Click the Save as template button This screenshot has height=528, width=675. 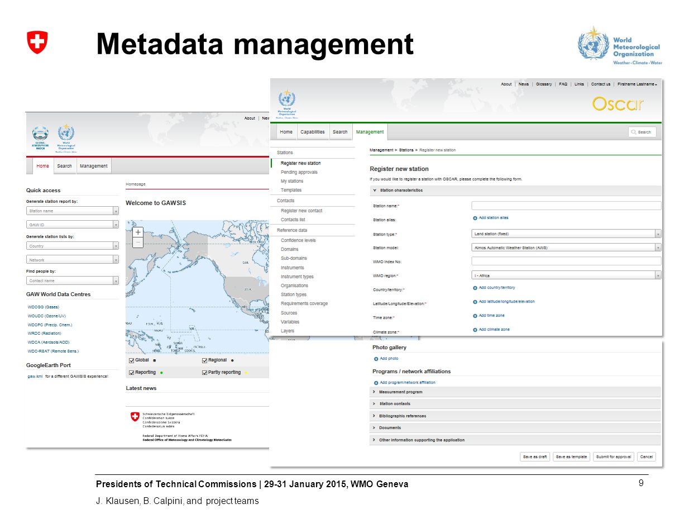pyautogui.click(x=571, y=457)
